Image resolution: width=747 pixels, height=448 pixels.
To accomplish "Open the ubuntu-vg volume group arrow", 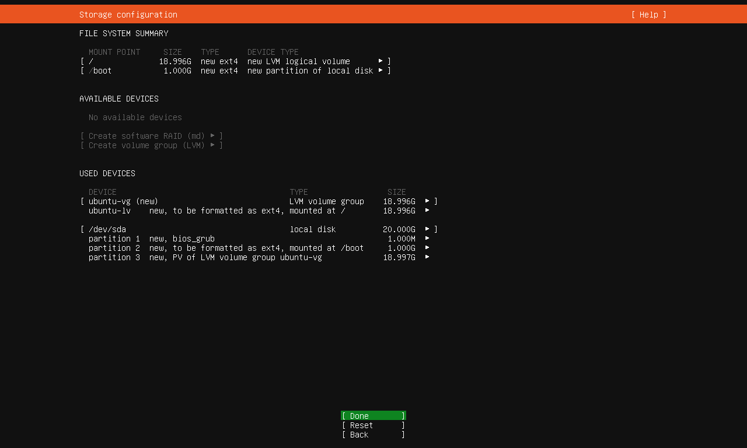I will (x=427, y=201).
